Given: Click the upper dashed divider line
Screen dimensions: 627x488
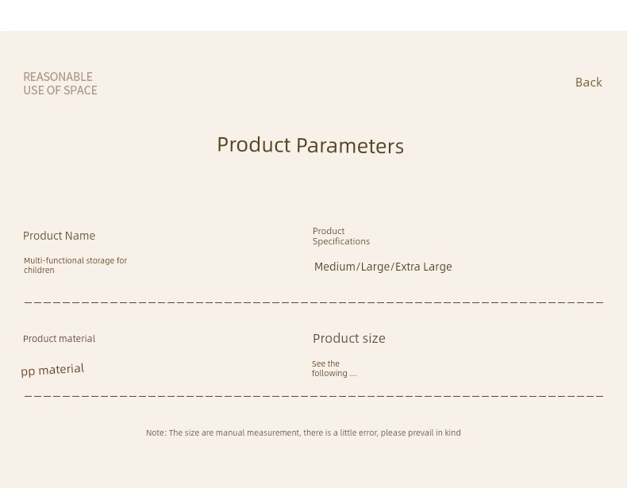Looking at the screenshot, I should [x=314, y=302].
